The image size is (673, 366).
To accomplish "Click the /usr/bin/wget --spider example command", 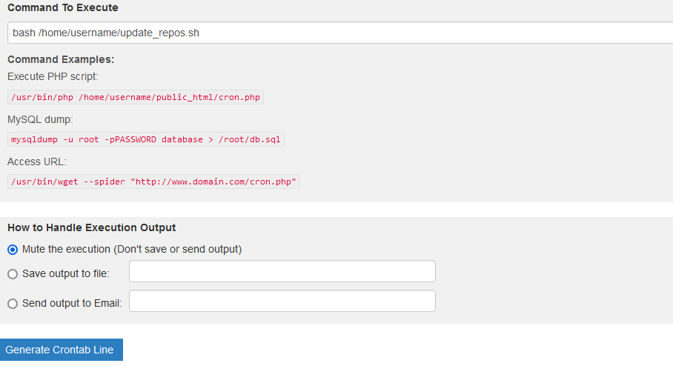I will [153, 182].
